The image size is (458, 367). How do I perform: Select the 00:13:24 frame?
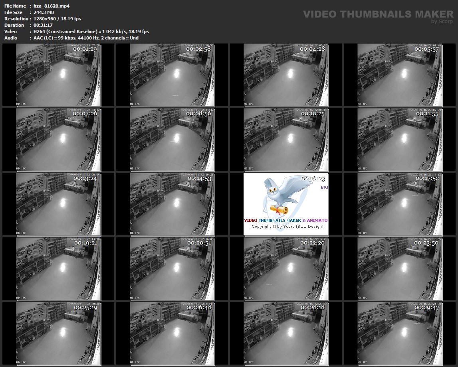(58, 204)
